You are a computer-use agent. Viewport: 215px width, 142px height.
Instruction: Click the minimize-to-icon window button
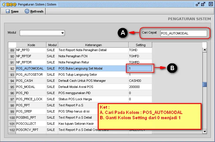tap(198, 4)
